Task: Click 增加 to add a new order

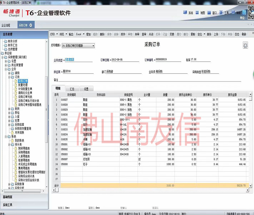Action: point(88,34)
